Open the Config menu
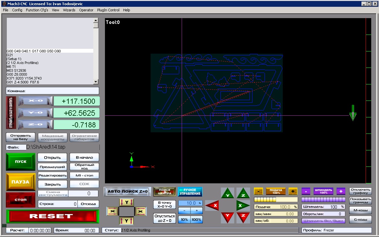Image resolution: width=379 pixels, height=237 pixels. (x=17, y=10)
